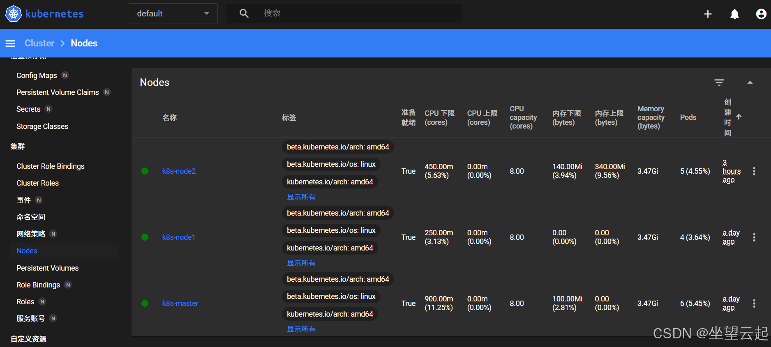
Task: Open actions menu for k8s-master
Action: point(754,303)
